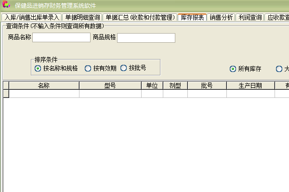The height and width of the screenshot is (192, 289).
Task: Click the empty 型号 cell in first row
Action: 110,94
